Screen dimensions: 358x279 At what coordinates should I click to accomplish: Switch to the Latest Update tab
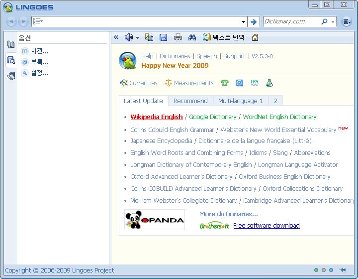point(143,101)
